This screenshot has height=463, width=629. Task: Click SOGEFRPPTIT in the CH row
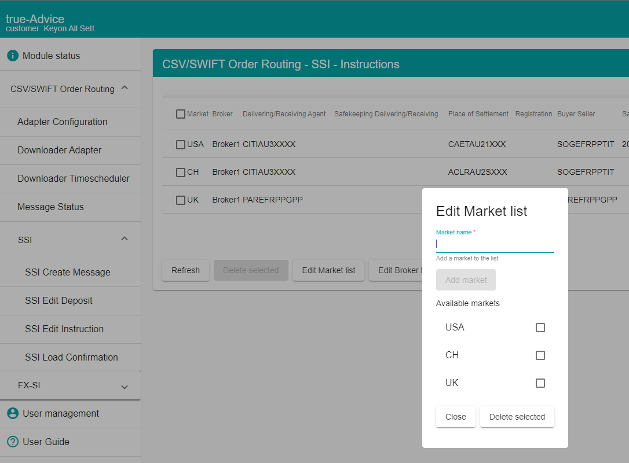point(586,172)
